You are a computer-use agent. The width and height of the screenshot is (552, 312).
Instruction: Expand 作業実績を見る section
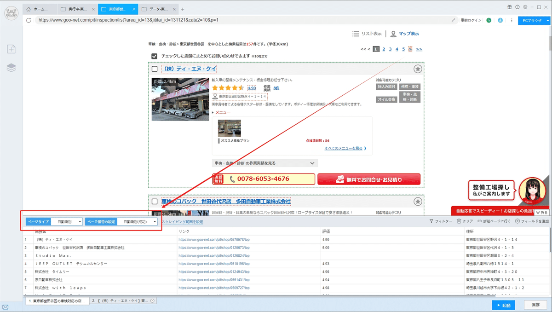[264, 163]
